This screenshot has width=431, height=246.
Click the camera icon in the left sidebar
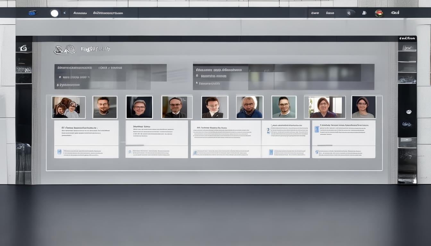(x=23, y=48)
